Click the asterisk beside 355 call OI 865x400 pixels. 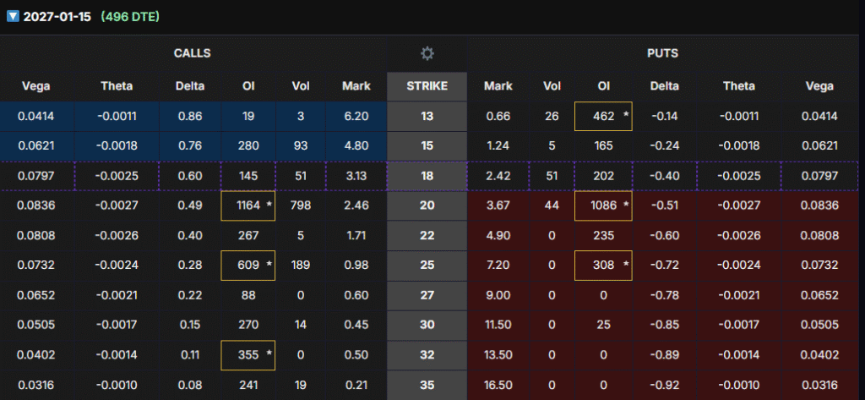pyautogui.click(x=269, y=354)
